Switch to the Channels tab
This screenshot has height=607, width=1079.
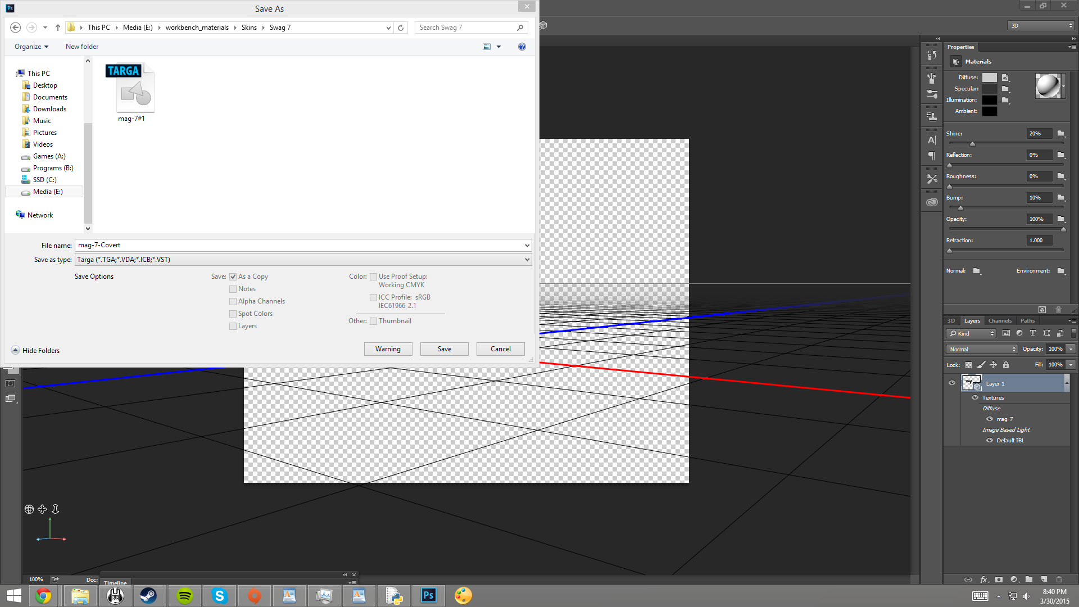[1000, 321]
